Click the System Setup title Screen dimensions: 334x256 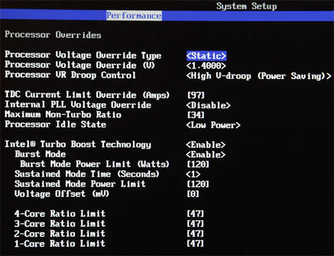[247, 6]
